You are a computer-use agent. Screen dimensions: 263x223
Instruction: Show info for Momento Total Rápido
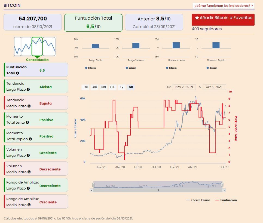pos(30,139)
